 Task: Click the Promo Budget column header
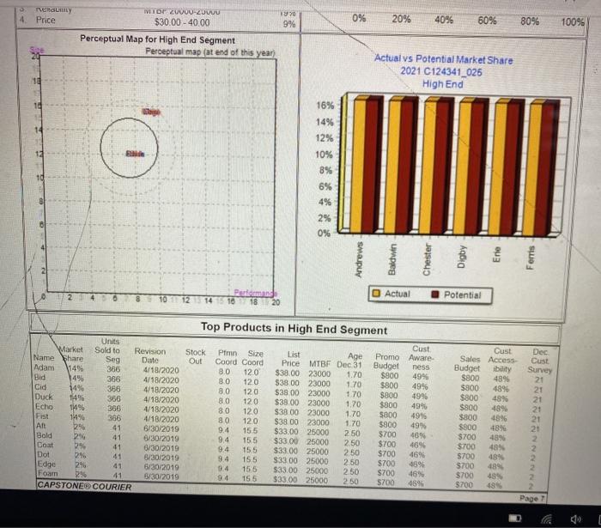pos(386,361)
